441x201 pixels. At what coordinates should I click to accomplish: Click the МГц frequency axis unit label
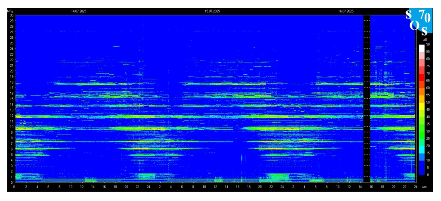point(10,11)
